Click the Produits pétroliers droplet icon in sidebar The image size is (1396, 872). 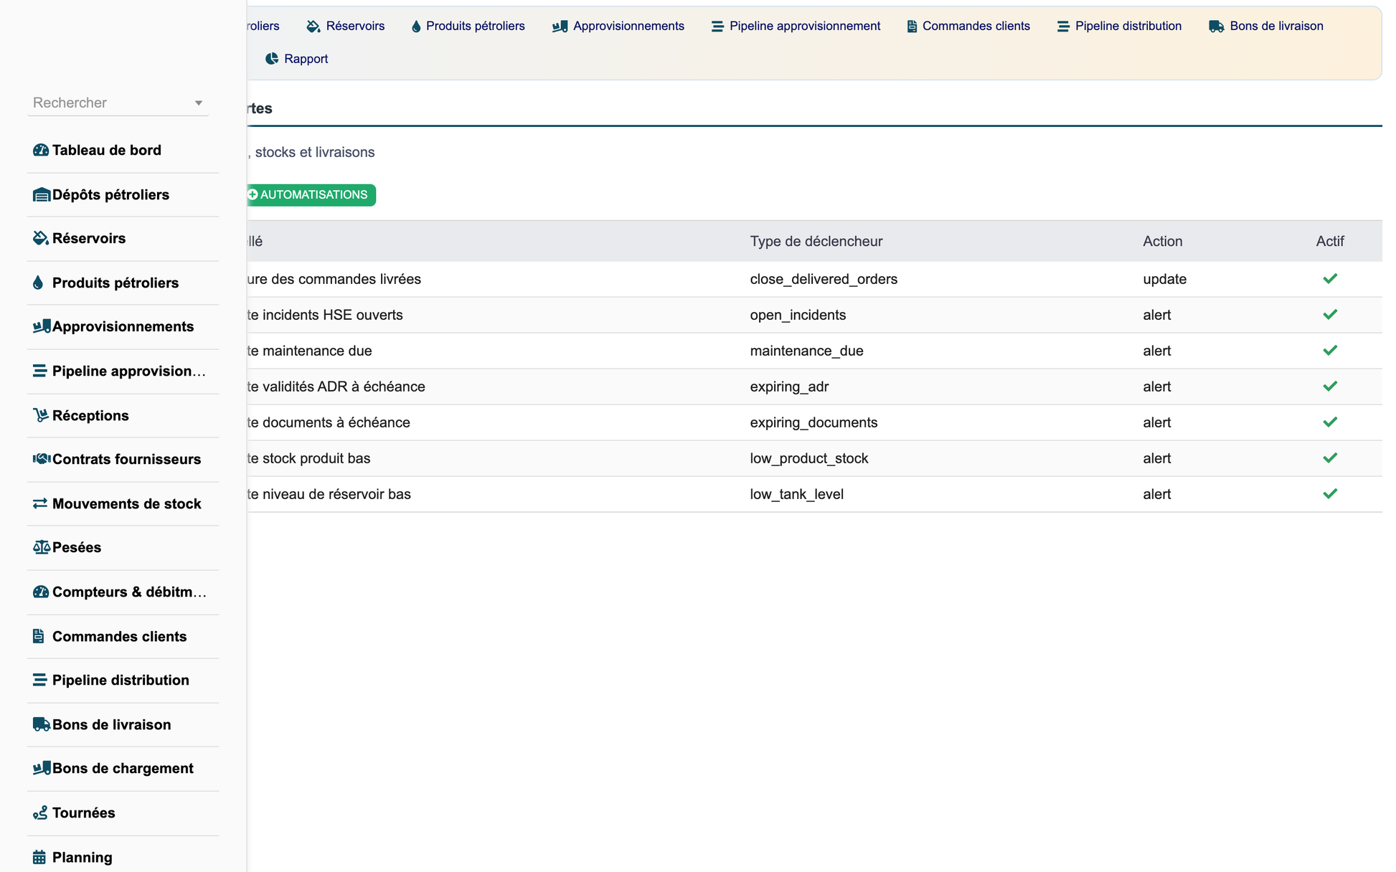click(38, 283)
